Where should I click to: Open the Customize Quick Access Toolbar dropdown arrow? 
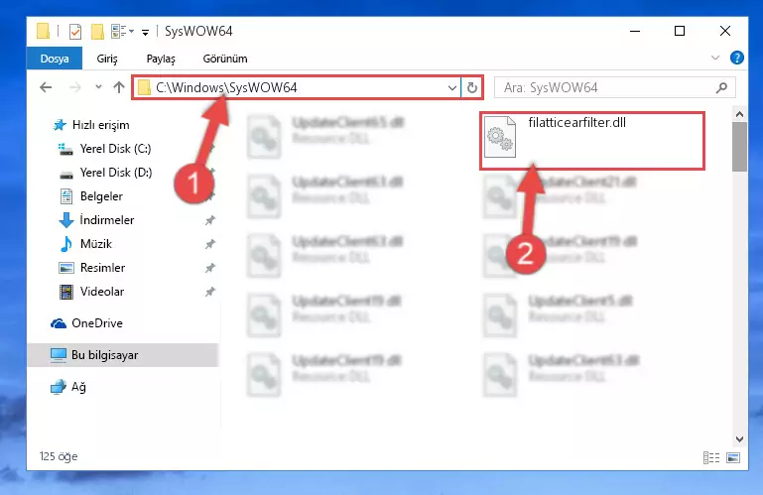coord(145,33)
